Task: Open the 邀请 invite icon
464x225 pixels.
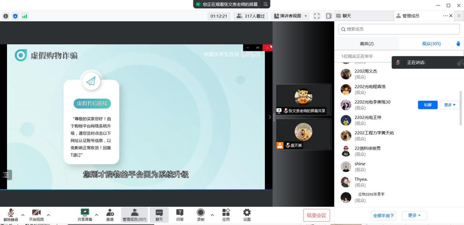Action: (110, 215)
